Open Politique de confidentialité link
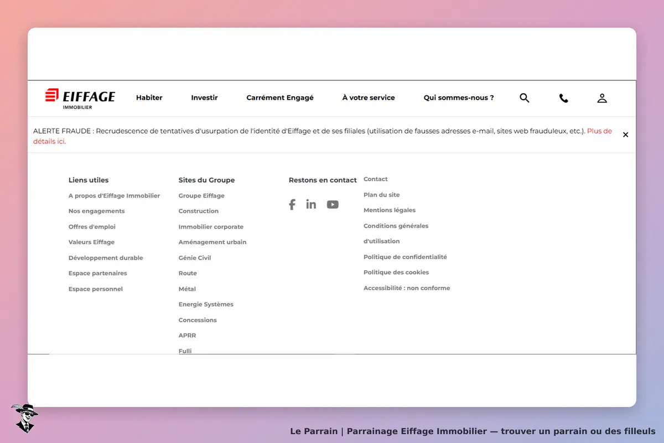 [405, 256]
